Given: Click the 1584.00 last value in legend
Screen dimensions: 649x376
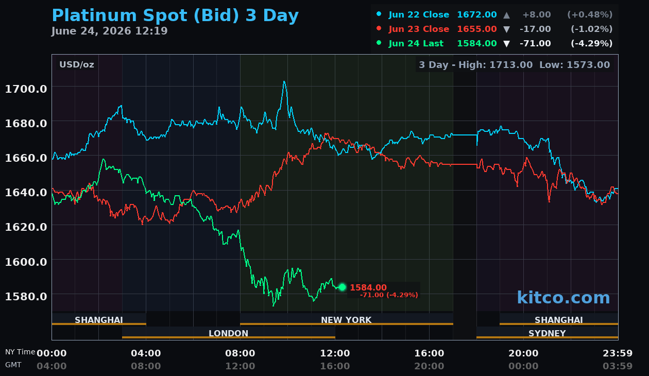Looking at the screenshot, I should [477, 43].
